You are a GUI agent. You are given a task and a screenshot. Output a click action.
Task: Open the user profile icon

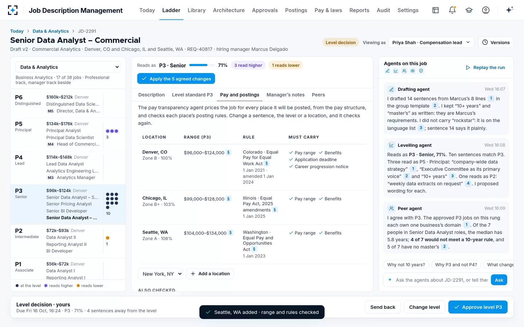coord(486,10)
